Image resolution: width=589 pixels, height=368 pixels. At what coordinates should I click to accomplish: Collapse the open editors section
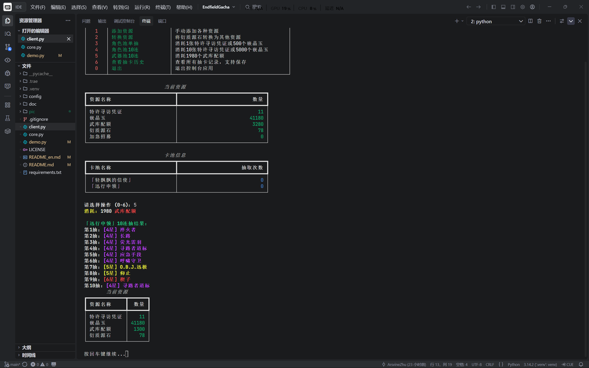(x=46, y=31)
